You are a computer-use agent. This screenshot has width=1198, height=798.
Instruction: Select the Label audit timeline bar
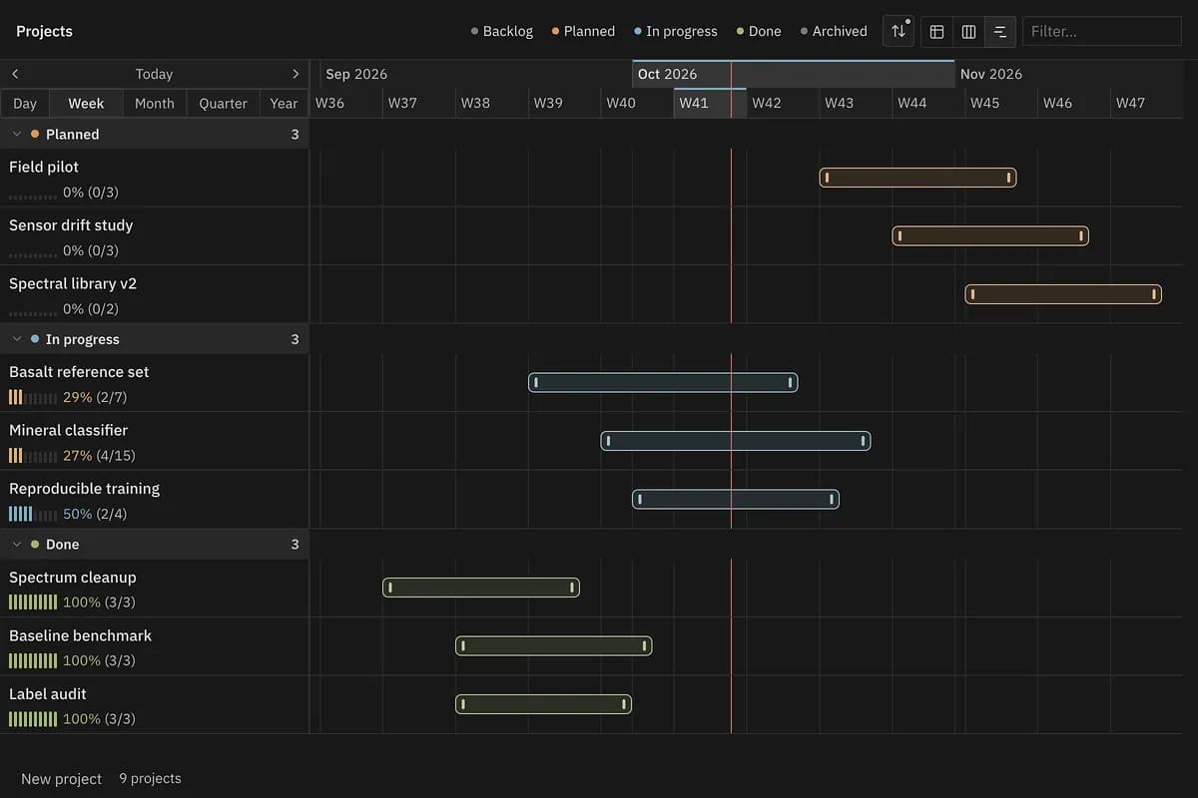pos(543,704)
